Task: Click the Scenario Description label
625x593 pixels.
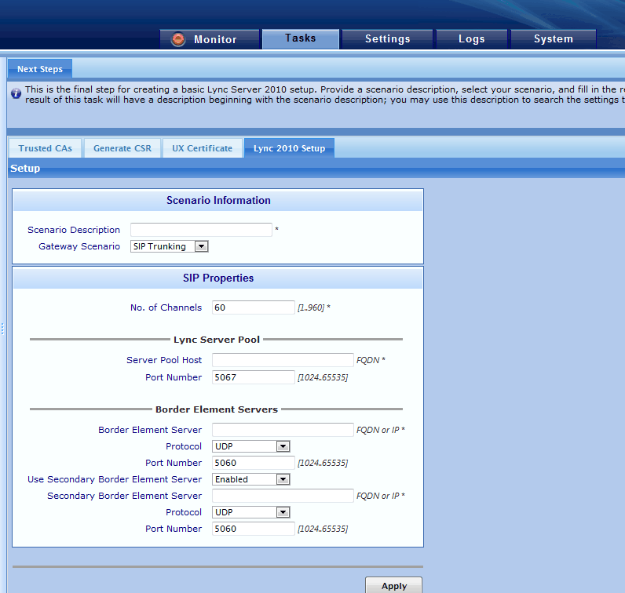Action: pos(74,230)
